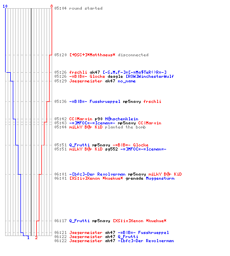Click victim name [ROW]WinchesterWulf
This screenshot has height=256, width=230.
tap(150, 76)
